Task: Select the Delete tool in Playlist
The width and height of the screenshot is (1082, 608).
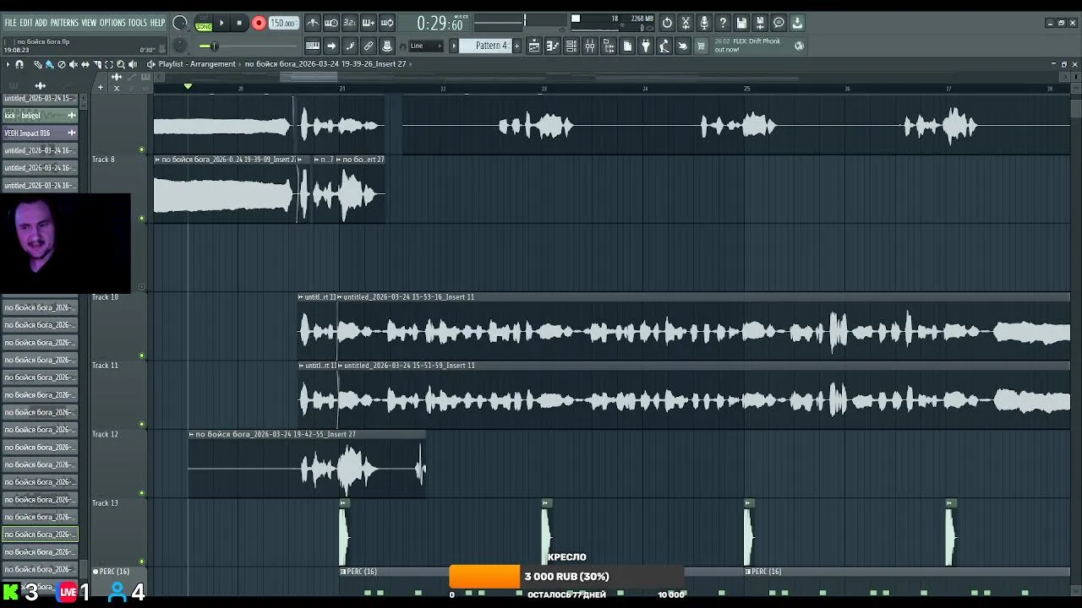Action: (61, 64)
